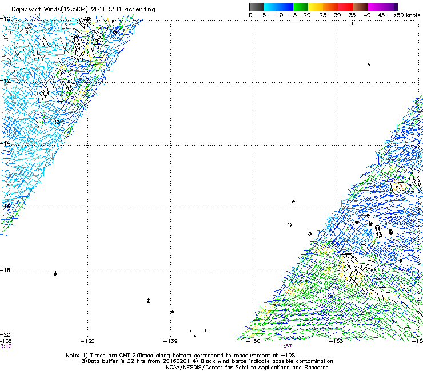The height and width of the screenshot is (371, 423).
Task: Click the purple pass time '1:37'
Action: point(286,346)
